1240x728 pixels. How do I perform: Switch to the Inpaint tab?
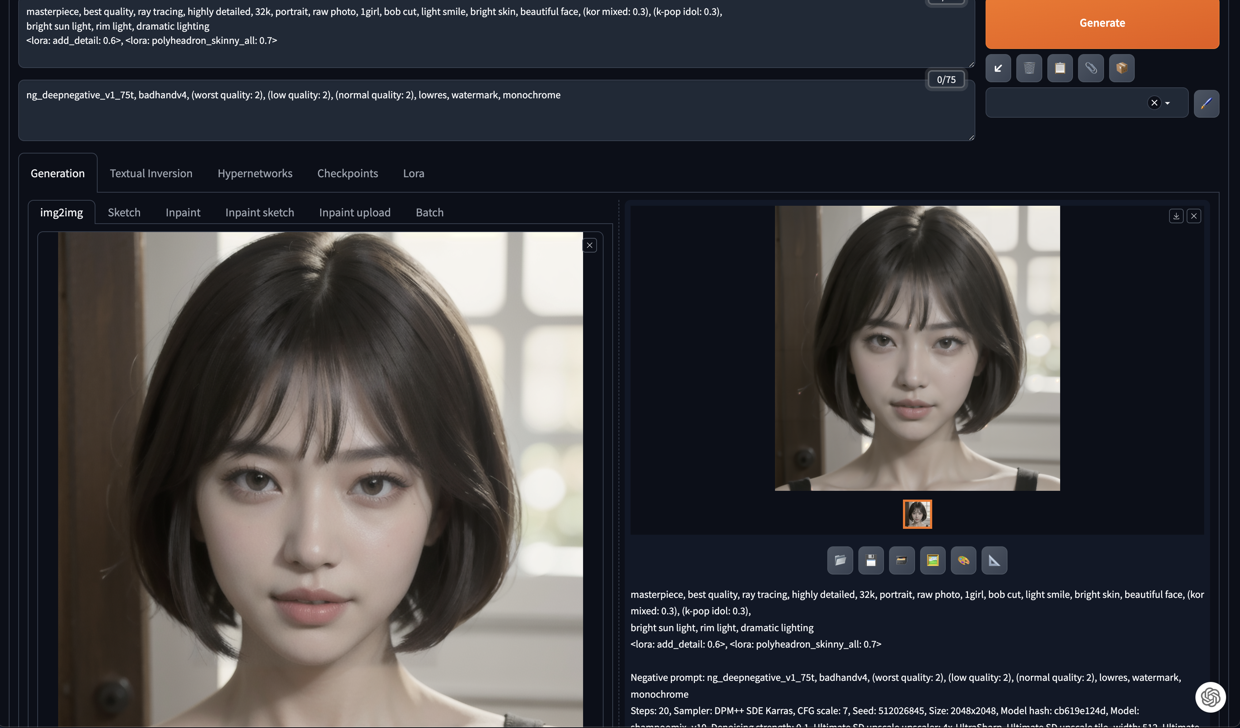point(182,212)
